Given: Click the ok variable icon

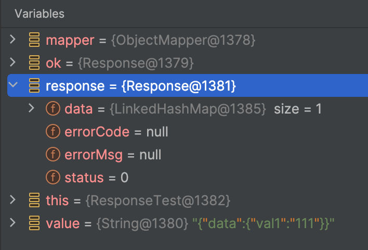Looking at the screenshot, I should point(34,63).
